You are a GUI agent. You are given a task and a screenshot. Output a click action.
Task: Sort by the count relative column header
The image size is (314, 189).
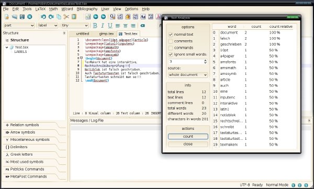pyautogui.click(x=281, y=27)
